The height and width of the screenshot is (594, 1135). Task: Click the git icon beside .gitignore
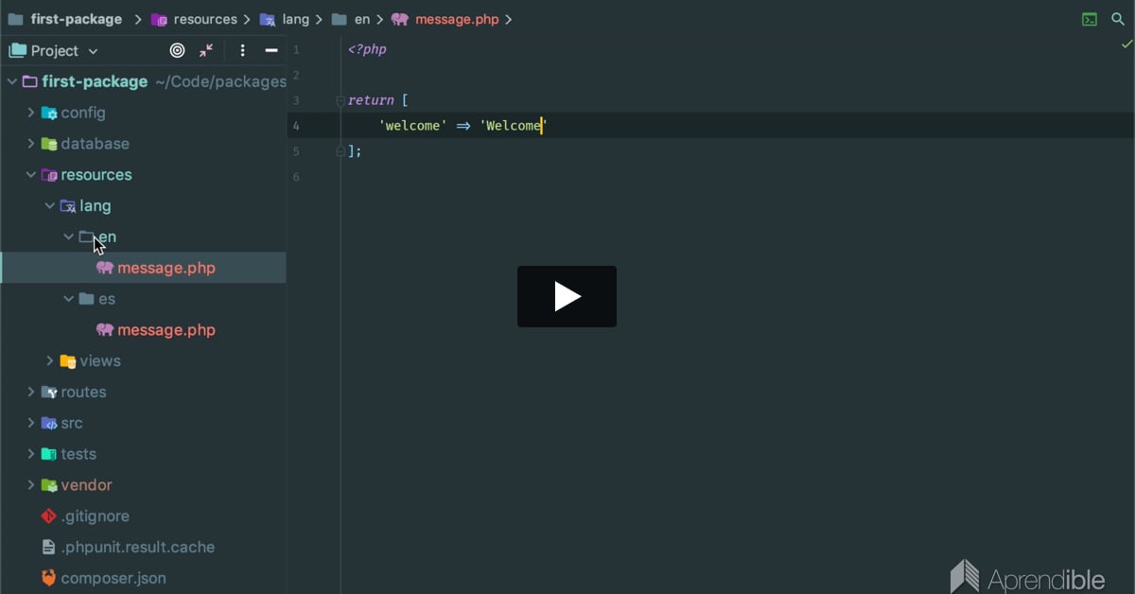pos(49,516)
